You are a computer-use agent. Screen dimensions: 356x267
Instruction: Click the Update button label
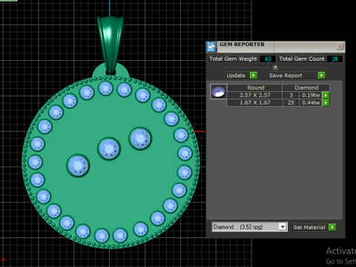(x=236, y=76)
